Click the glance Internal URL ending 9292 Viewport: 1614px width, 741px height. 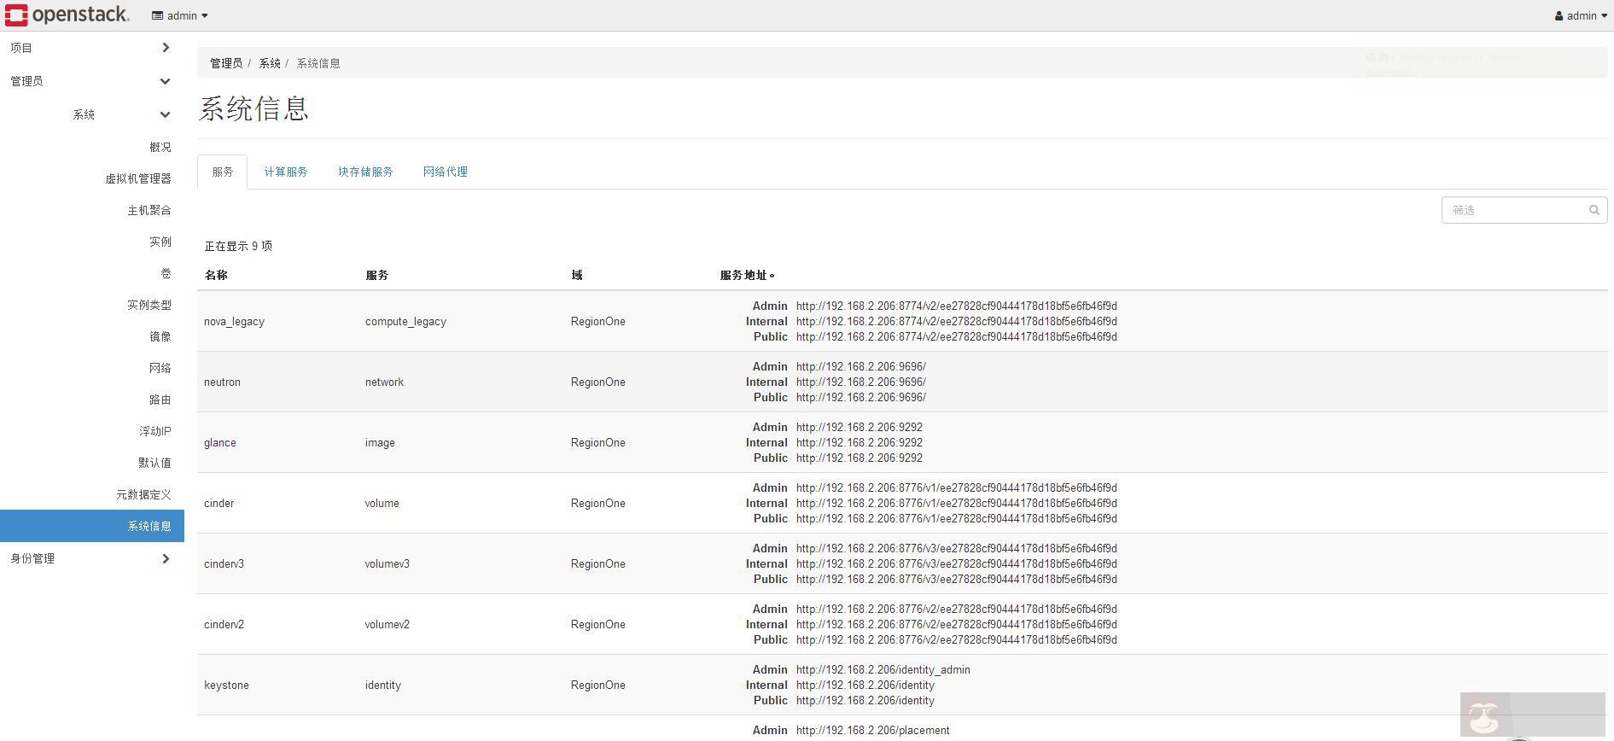pyautogui.click(x=859, y=443)
